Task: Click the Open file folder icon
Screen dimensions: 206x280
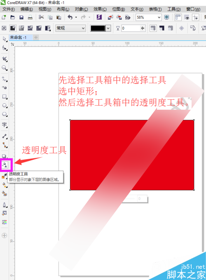Action: pyautogui.click(x=12, y=17)
